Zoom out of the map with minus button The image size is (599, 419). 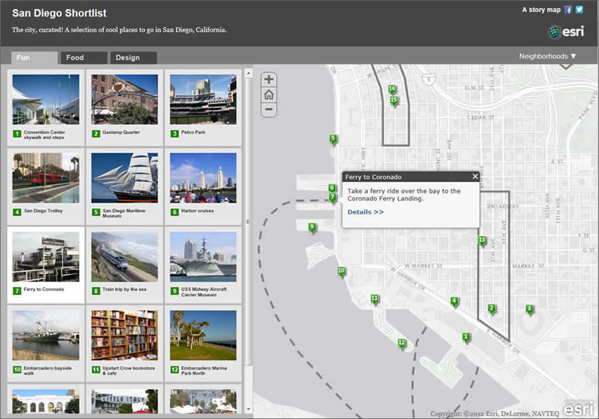tap(269, 110)
